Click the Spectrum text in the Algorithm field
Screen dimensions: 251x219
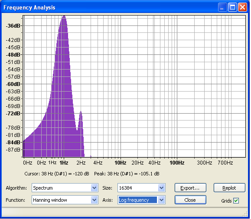[x=43, y=188]
